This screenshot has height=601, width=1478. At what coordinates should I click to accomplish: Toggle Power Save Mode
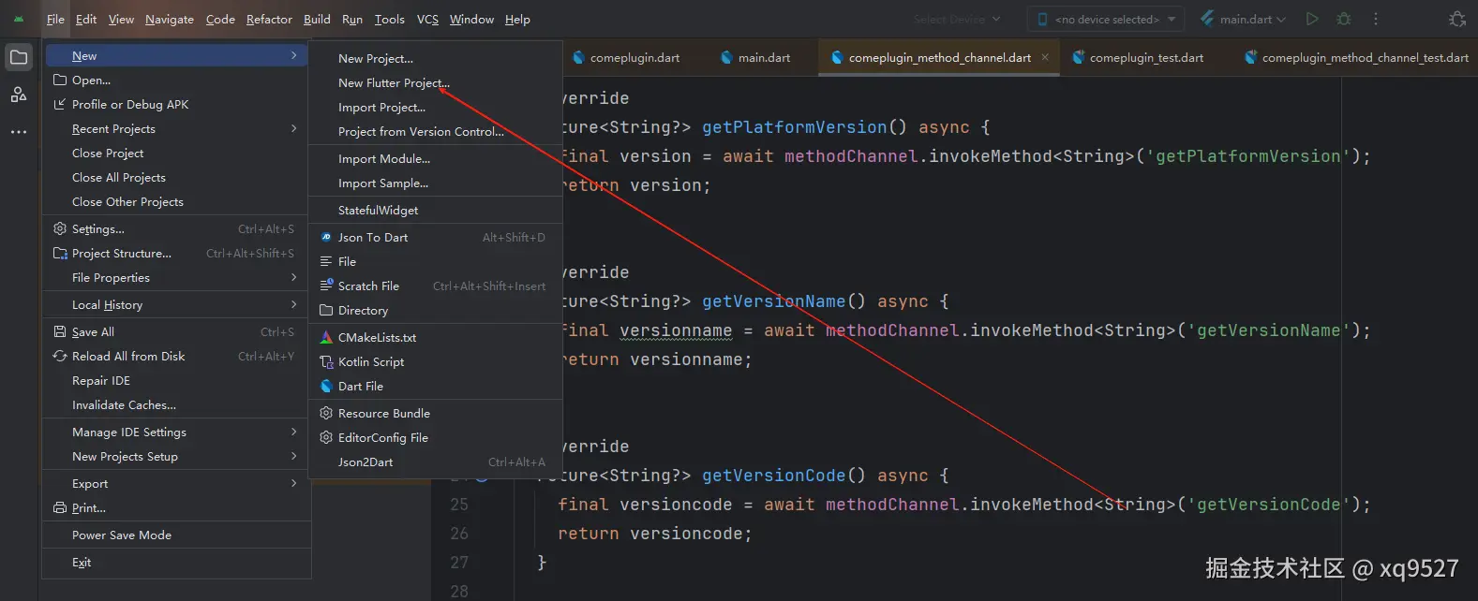pyautogui.click(x=176, y=535)
